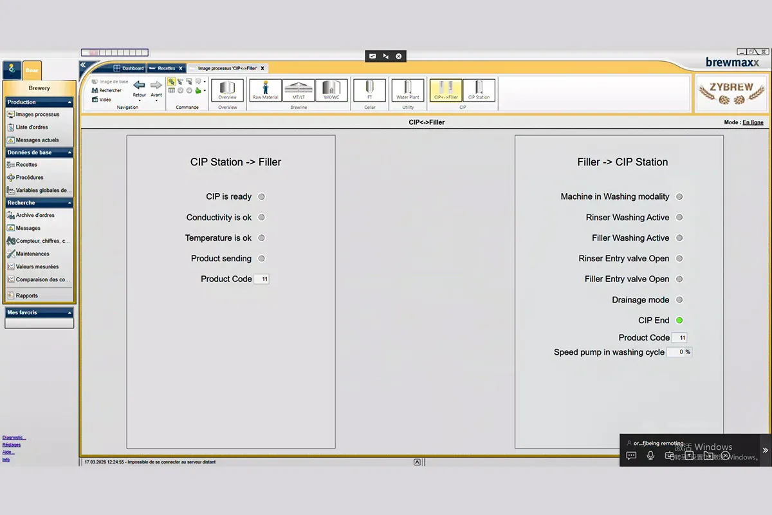Select the user icon sidebar tab
The width and height of the screenshot is (772, 515).
(x=12, y=70)
